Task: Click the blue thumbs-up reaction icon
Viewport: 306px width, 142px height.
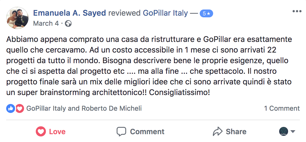Action: [x=10, y=108]
